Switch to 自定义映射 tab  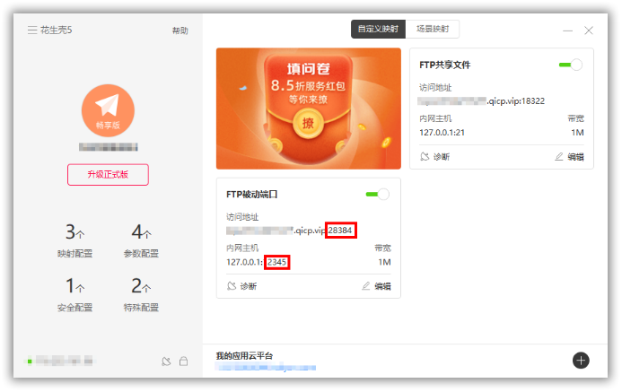click(x=378, y=30)
